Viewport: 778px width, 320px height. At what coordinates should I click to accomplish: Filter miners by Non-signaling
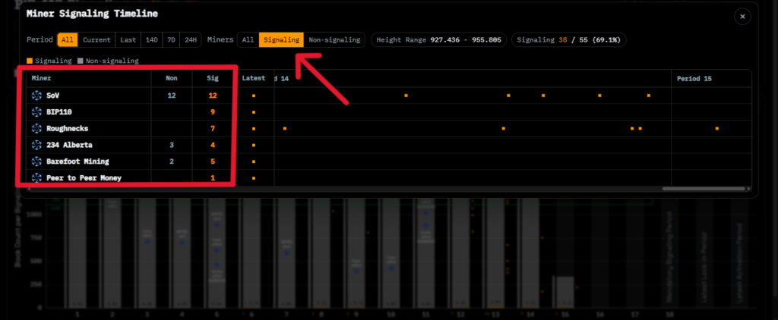click(x=334, y=39)
